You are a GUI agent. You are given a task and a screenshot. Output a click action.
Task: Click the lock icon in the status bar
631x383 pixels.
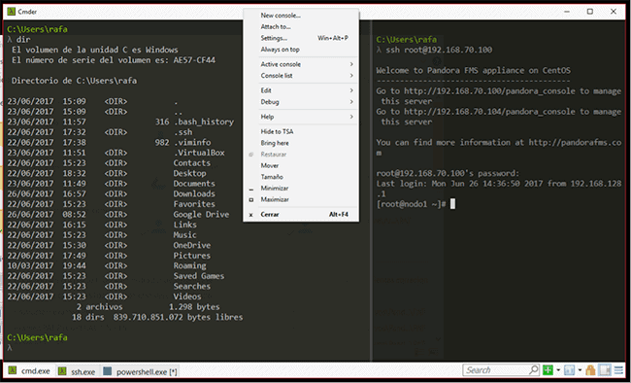click(590, 369)
